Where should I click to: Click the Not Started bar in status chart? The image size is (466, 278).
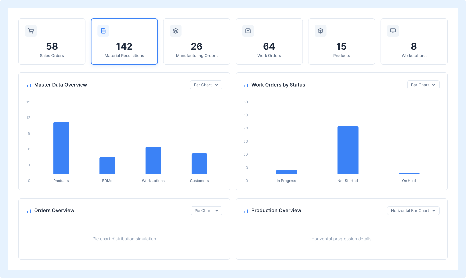pyautogui.click(x=348, y=150)
